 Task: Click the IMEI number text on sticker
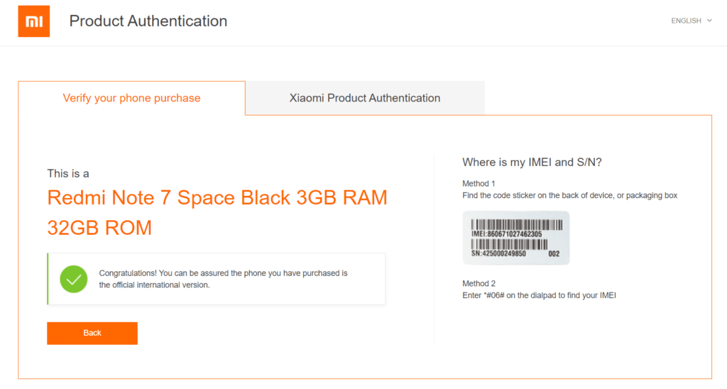[x=507, y=234]
